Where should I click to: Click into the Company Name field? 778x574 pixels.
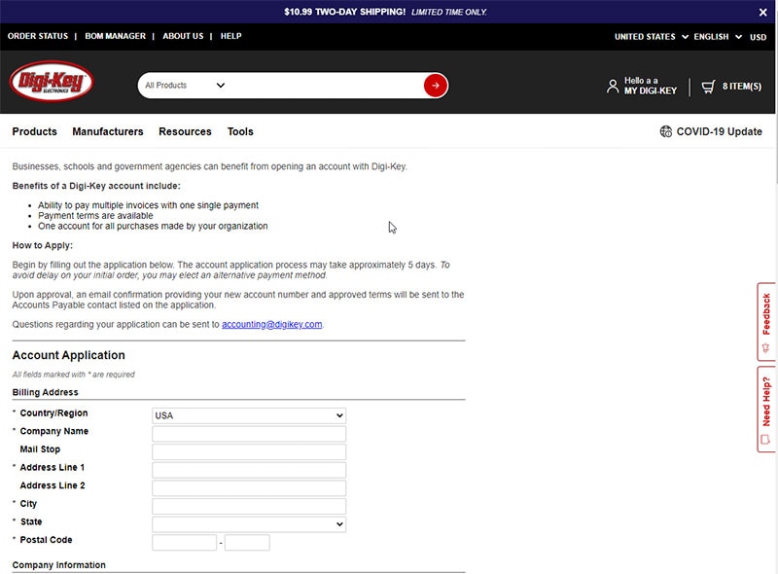[249, 434]
